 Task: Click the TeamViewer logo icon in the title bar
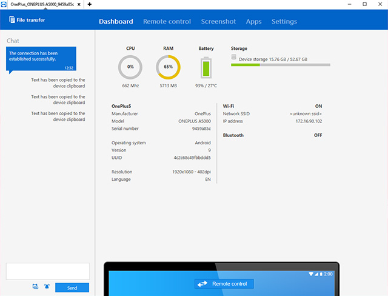click(x=4, y=4)
